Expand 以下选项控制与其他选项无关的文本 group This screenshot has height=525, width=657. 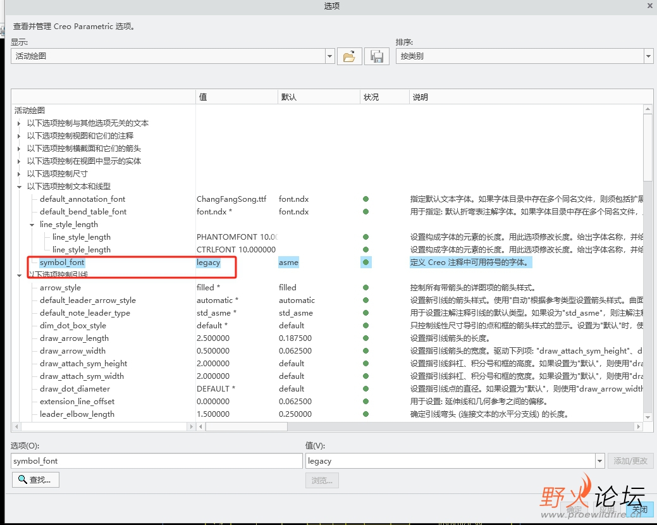click(x=19, y=123)
